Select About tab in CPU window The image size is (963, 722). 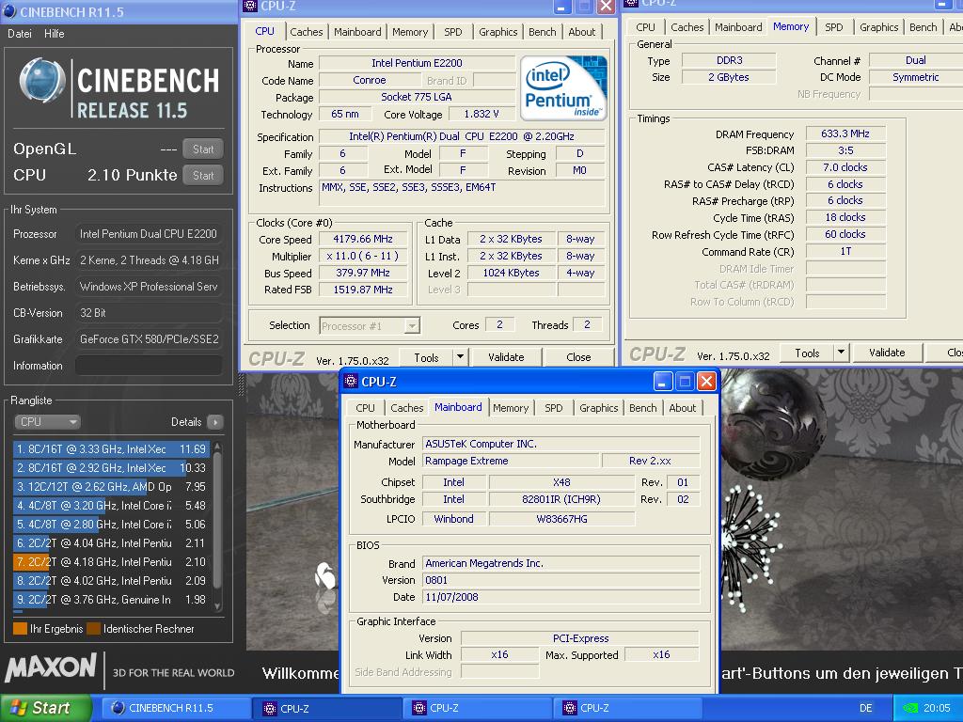coord(581,32)
